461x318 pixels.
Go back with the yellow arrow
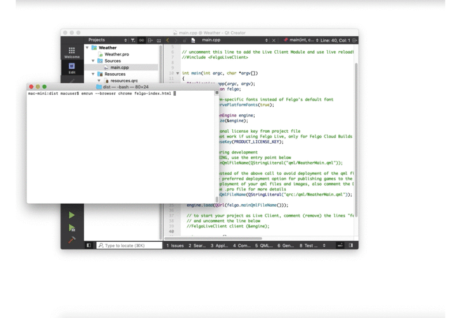[168, 40]
